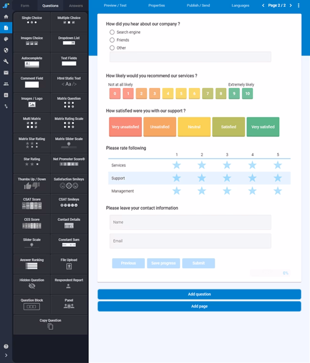Pick the green 10 rating swatch
This screenshot has height=363, width=310.
[x=248, y=94]
